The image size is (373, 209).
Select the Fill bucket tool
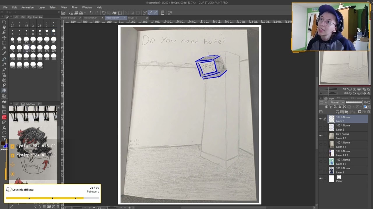[4, 101]
